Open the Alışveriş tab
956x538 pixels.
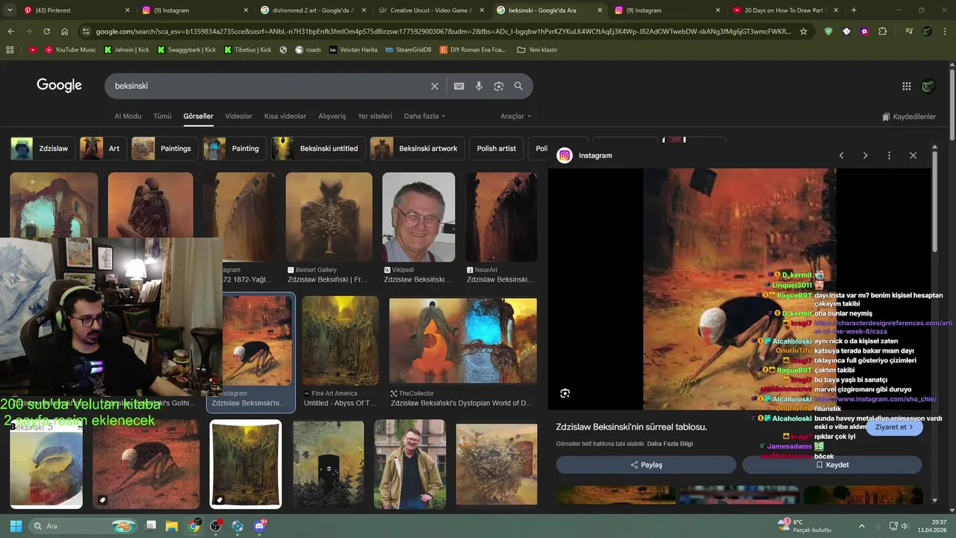click(332, 117)
